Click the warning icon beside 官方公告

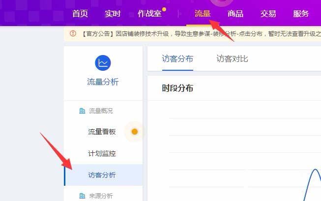[x=73, y=33]
